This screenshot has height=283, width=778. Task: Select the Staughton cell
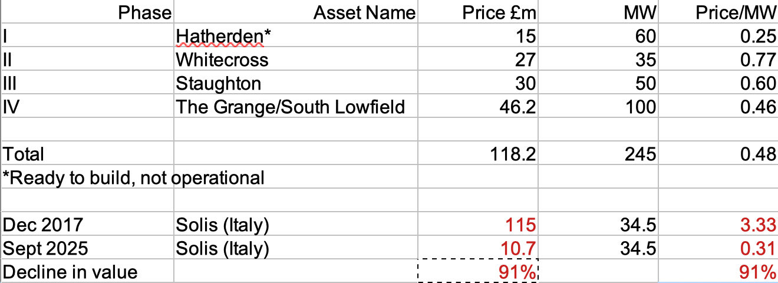coord(219,84)
